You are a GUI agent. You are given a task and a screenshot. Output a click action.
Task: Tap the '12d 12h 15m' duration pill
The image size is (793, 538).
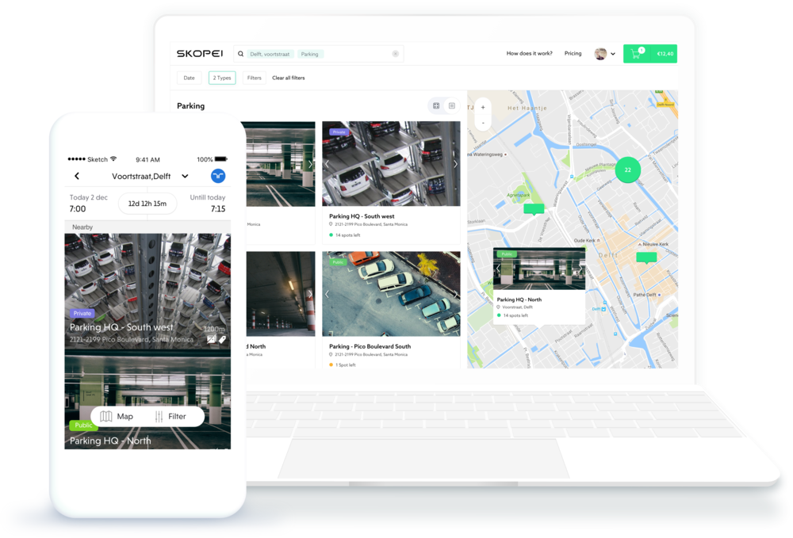coord(147,204)
